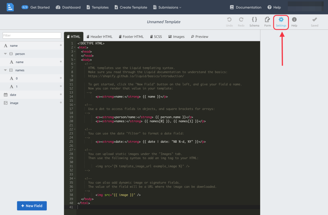This screenshot has width=328, height=215.
Task: Click the New Field button
Action: (x=32, y=206)
